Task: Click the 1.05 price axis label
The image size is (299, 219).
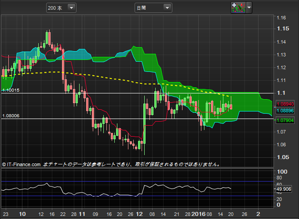Action: 283,157
